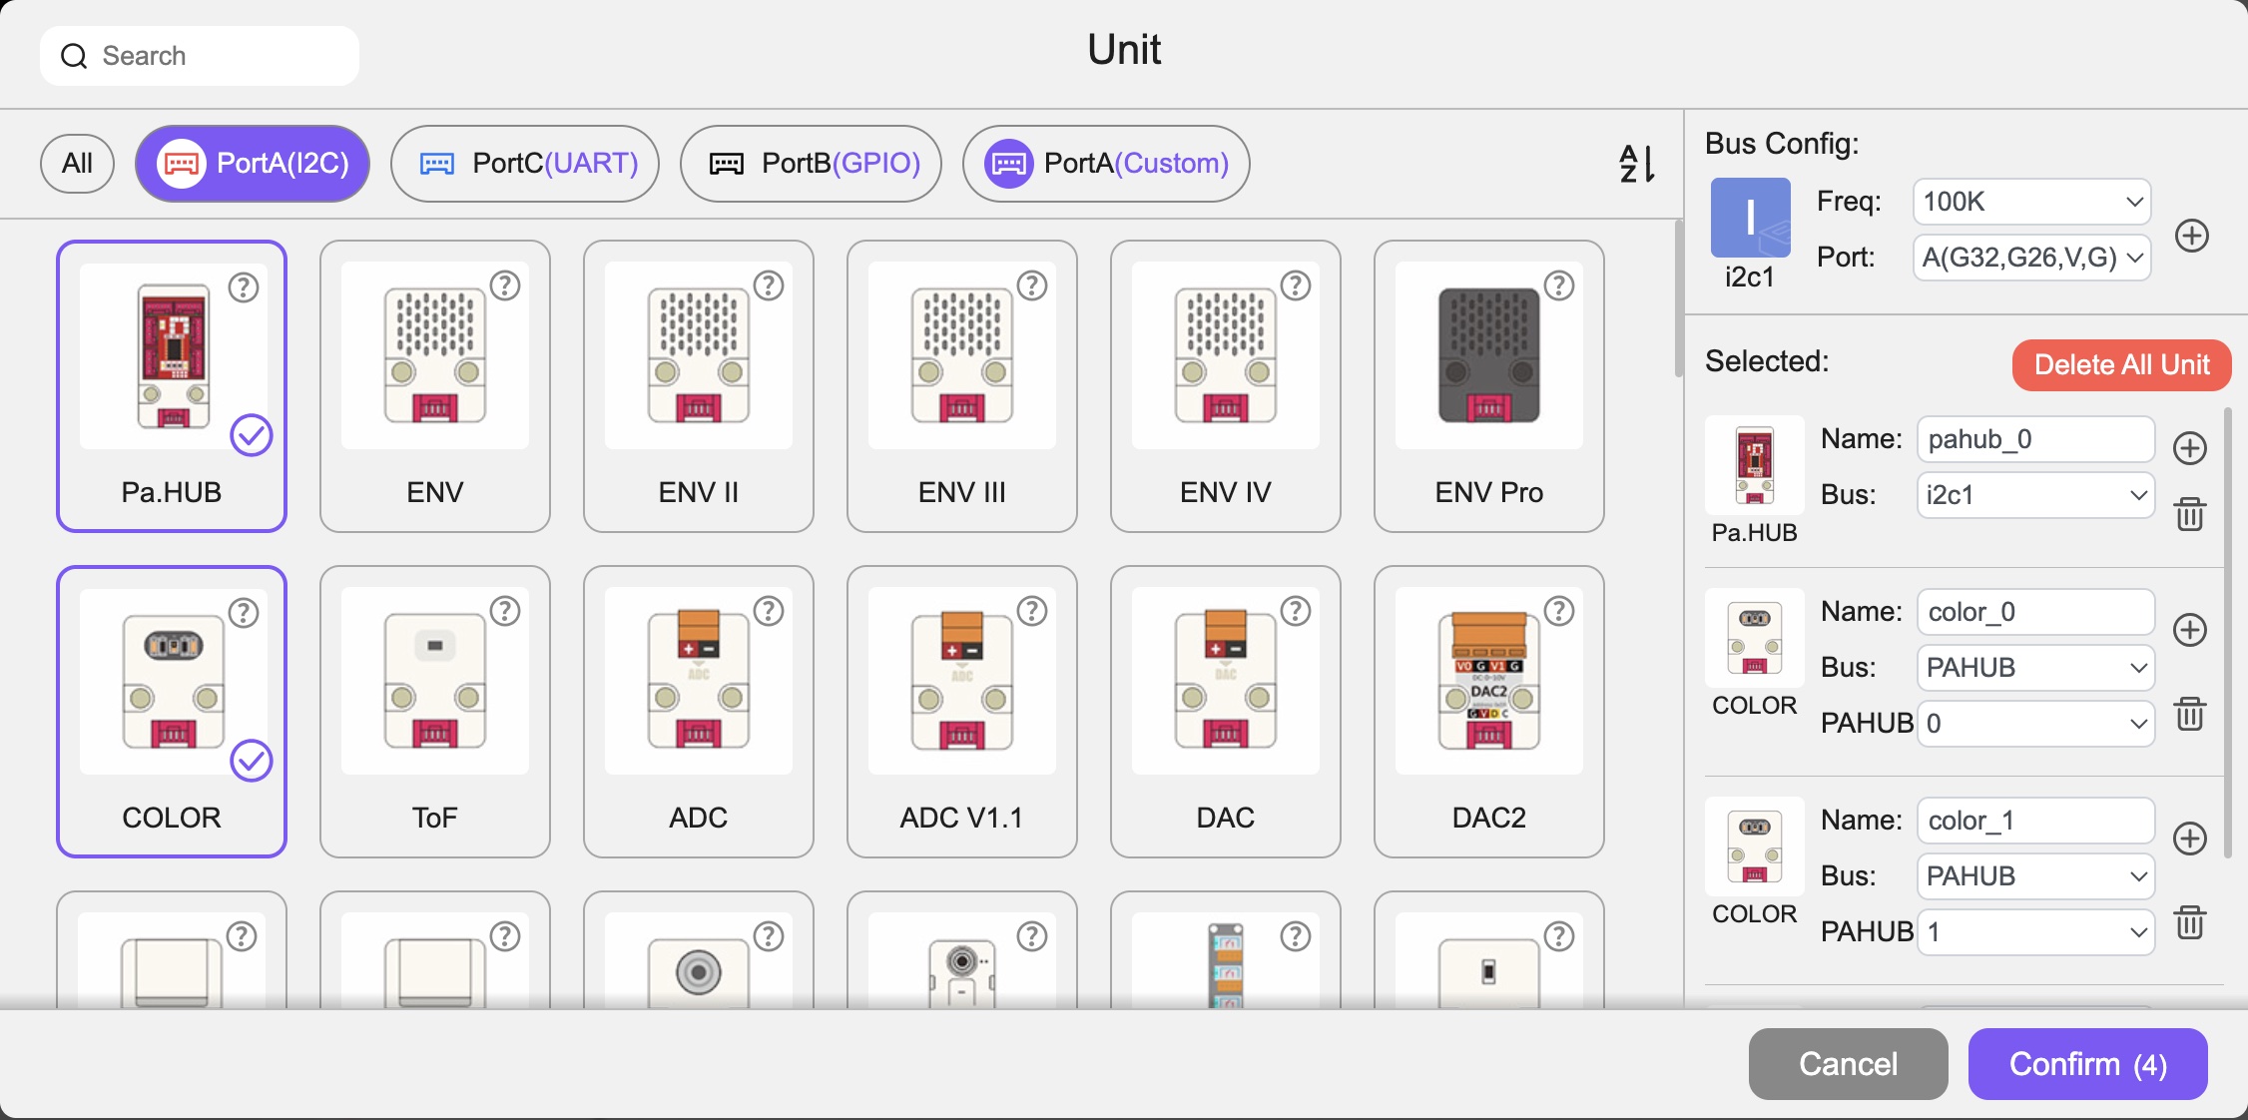This screenshot has height=1120, width=2248.
Task: Add another unit next to pahub_0
Action: (x=2190, y=448)
